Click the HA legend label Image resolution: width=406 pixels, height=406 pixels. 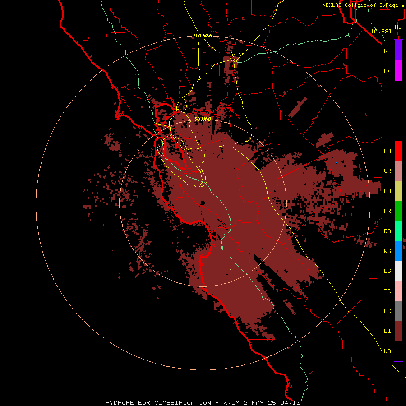tap(388, 151)
